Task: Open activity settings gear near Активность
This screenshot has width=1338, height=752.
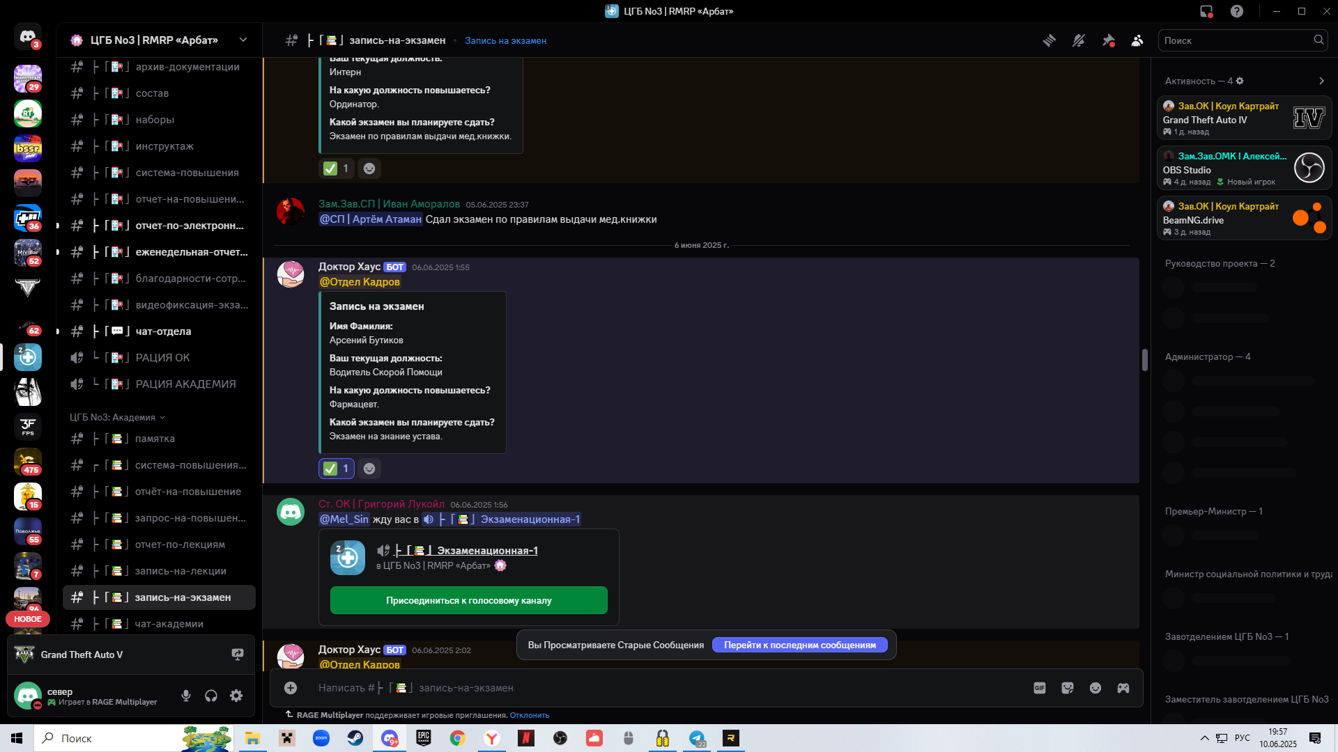Action: point(1240,81)
